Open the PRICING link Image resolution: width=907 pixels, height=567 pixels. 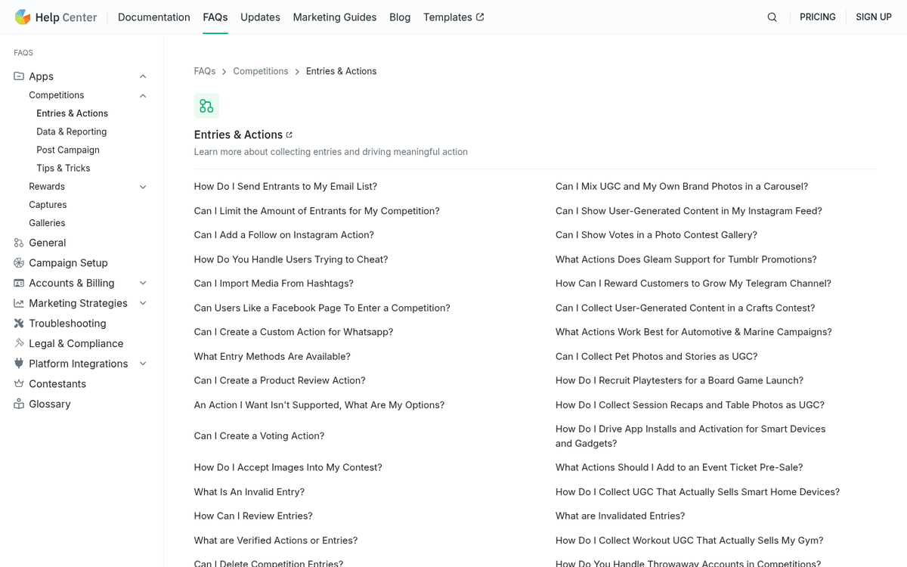[817, 17]
